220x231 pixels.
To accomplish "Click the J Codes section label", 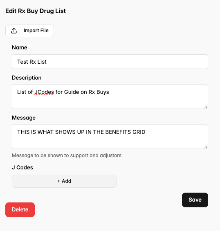I will (22, 167).
